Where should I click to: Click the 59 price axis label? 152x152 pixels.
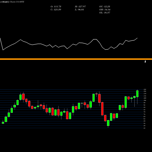144,121
